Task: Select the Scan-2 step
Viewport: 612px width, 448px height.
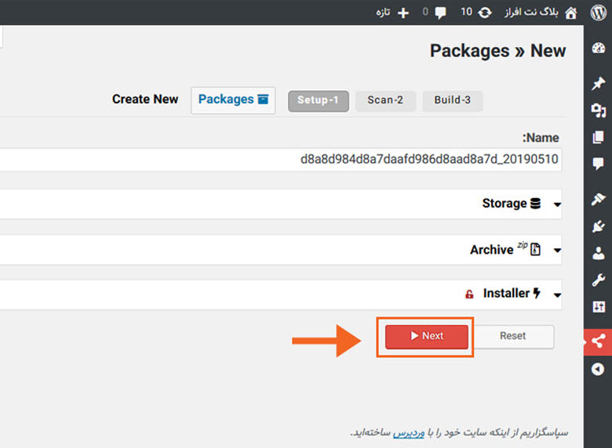Action: (385, 101)
